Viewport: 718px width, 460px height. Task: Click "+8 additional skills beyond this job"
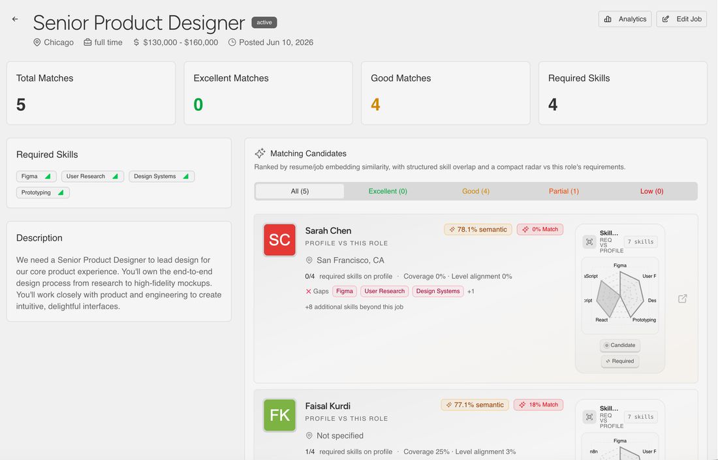[x=354, y=307]
